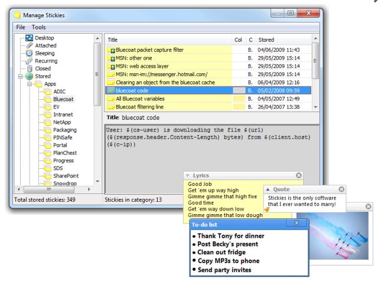Image resolution: width=378 pixels, height=282 pixels.
Task: Click the colour swatch of bluecoat code row
Action: [239, 91]
